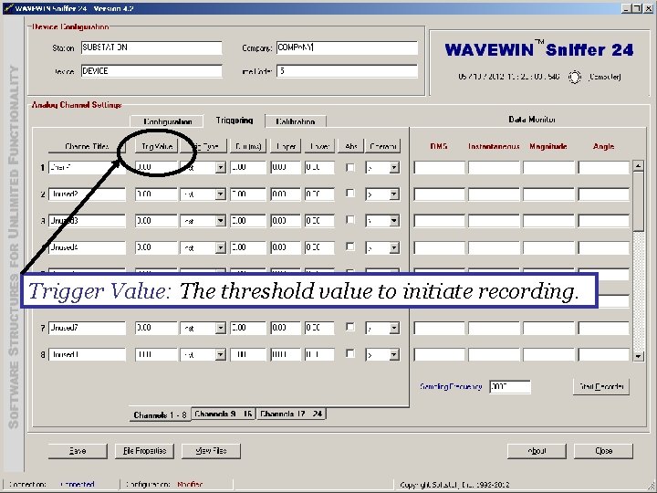Open the Operator dropdown for channel 7
Image resolution: width=657 pixels, height=493 pixels.
[x=394, y=328]
